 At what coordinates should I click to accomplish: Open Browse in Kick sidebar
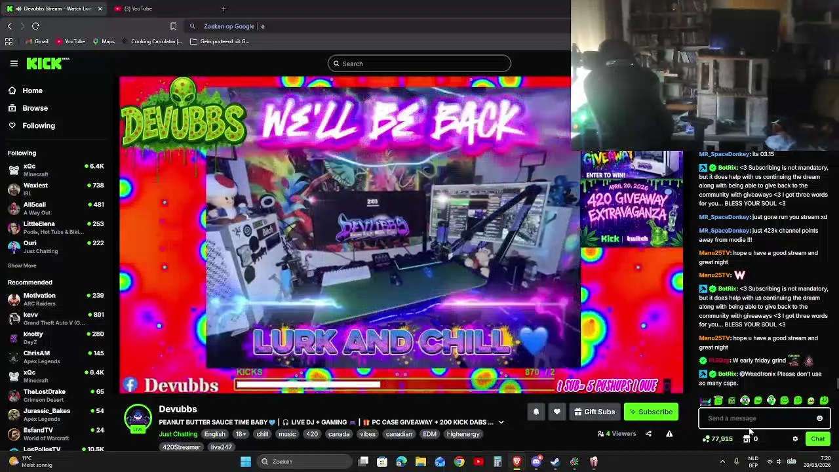(x=28, y=108)
